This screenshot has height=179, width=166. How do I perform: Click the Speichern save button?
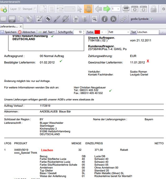8,32
